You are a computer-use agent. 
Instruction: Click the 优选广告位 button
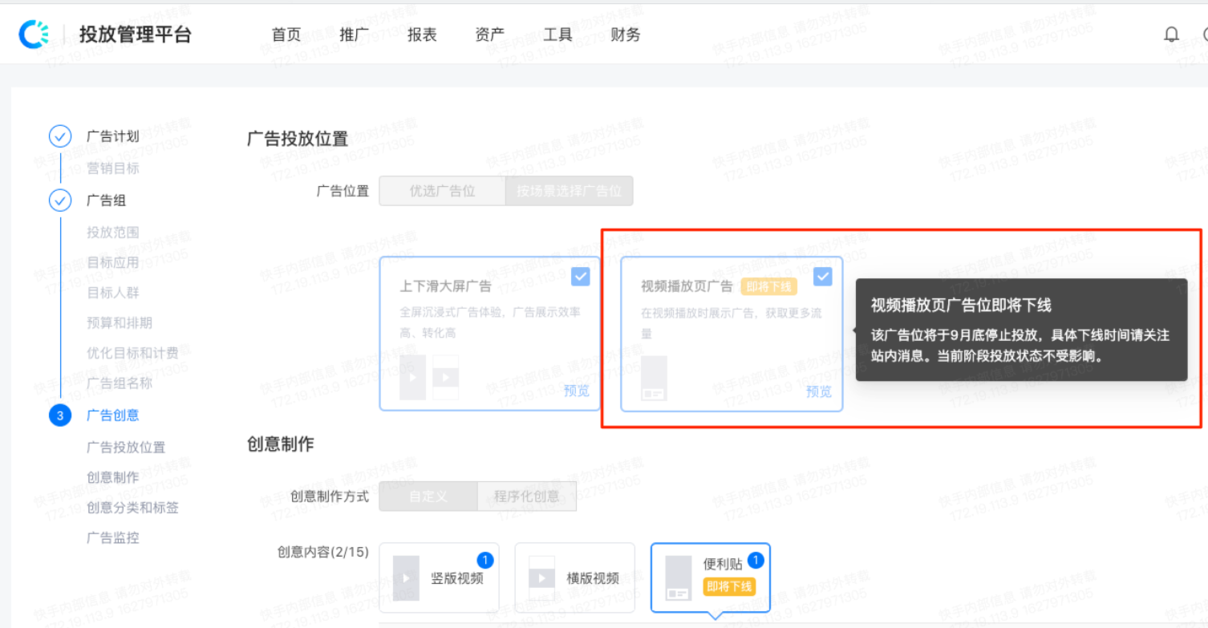441,191
